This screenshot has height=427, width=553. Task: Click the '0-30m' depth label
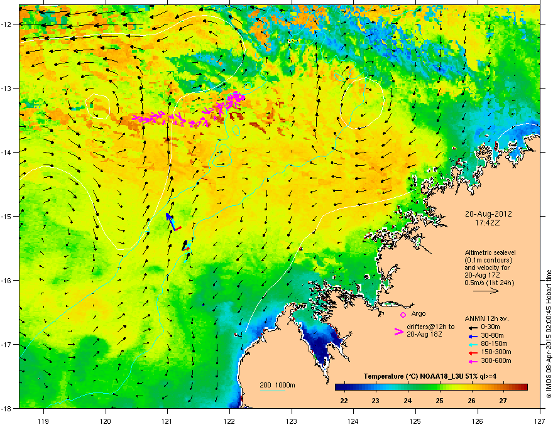click(x=490, y=327)
